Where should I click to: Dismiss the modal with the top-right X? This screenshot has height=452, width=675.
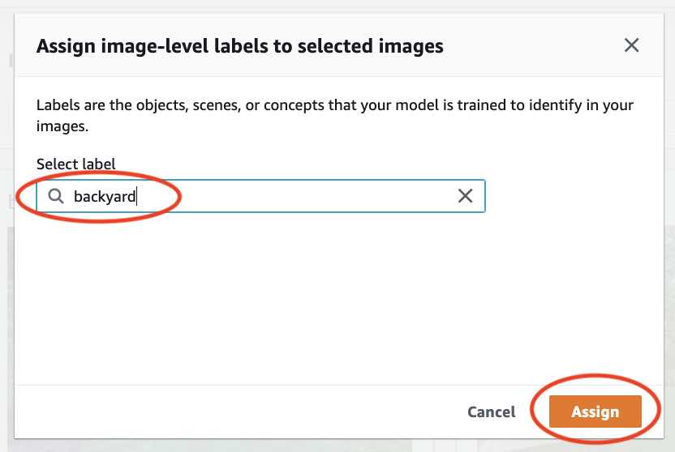[631, 45]
